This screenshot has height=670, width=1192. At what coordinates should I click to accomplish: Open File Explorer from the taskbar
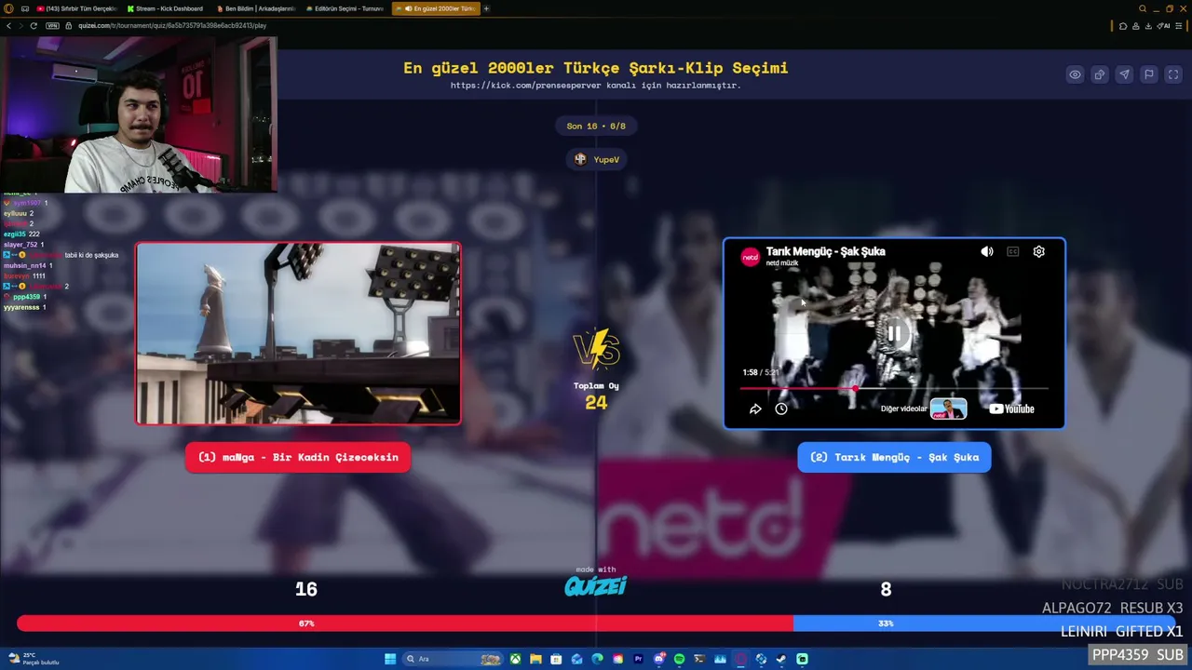pyautogui.click(x=535, y=659)
